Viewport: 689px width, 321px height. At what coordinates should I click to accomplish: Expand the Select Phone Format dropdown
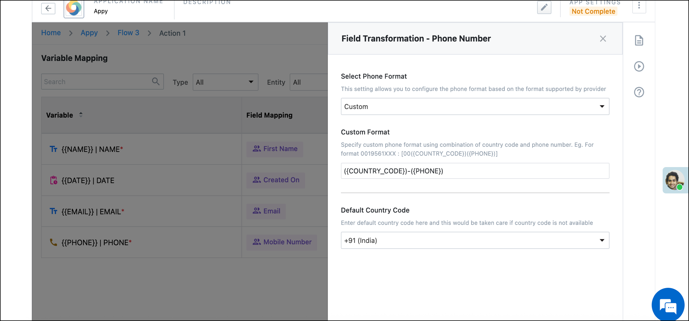tap(475, 106)
